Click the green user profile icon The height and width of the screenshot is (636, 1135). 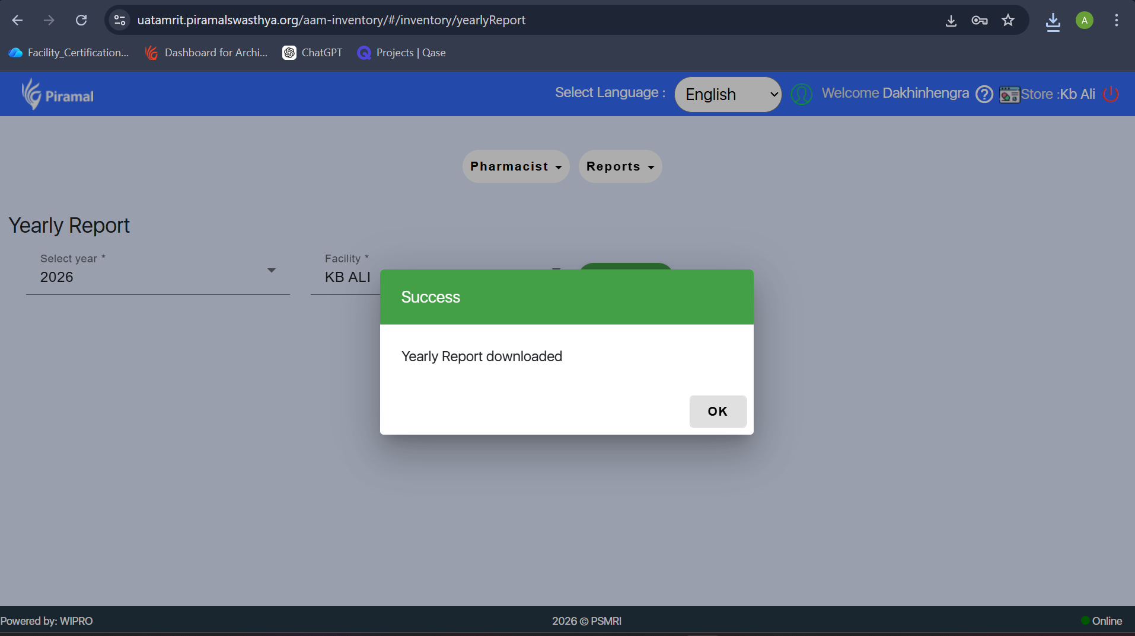(x=802, y=94)
